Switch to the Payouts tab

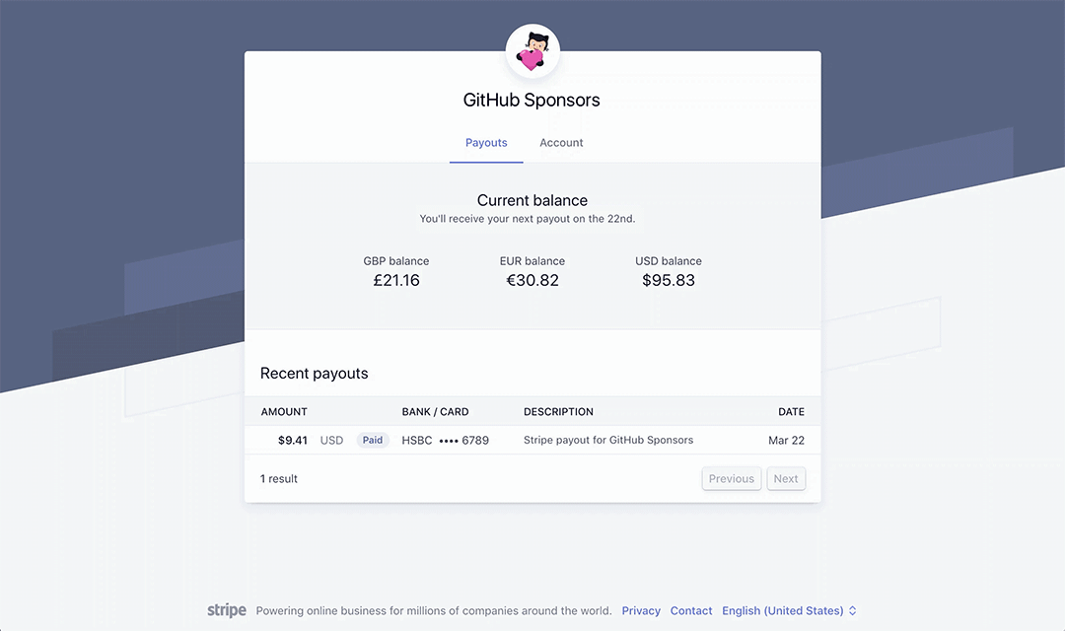click(486, 143)
